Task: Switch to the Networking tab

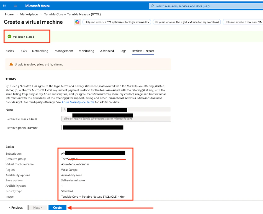Action: click(40, 51)
